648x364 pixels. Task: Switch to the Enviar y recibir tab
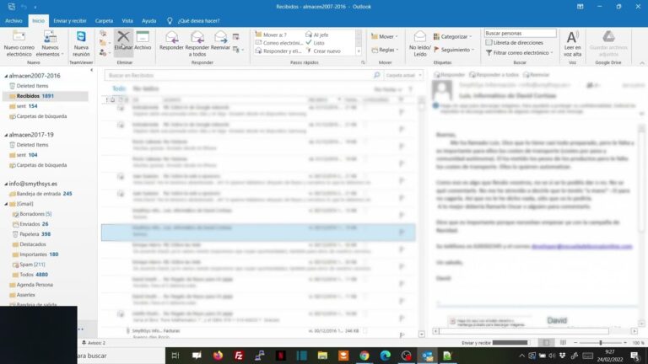70,20
